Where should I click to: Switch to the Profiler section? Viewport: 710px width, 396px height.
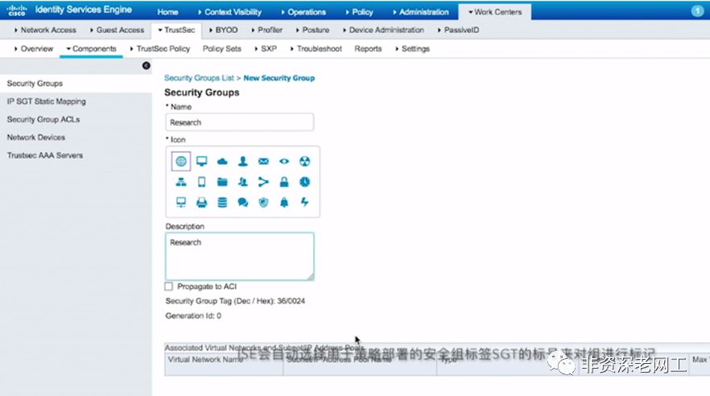[x=266, y=31]
